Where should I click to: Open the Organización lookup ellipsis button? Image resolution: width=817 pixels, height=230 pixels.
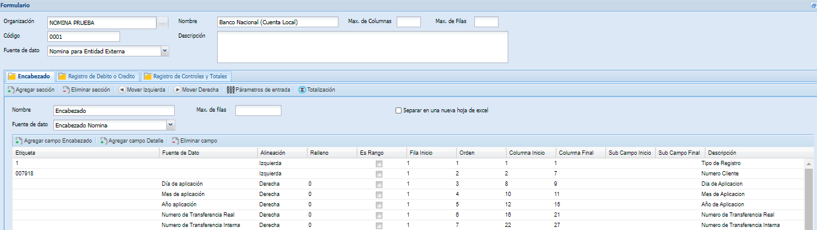coord(162,23)
